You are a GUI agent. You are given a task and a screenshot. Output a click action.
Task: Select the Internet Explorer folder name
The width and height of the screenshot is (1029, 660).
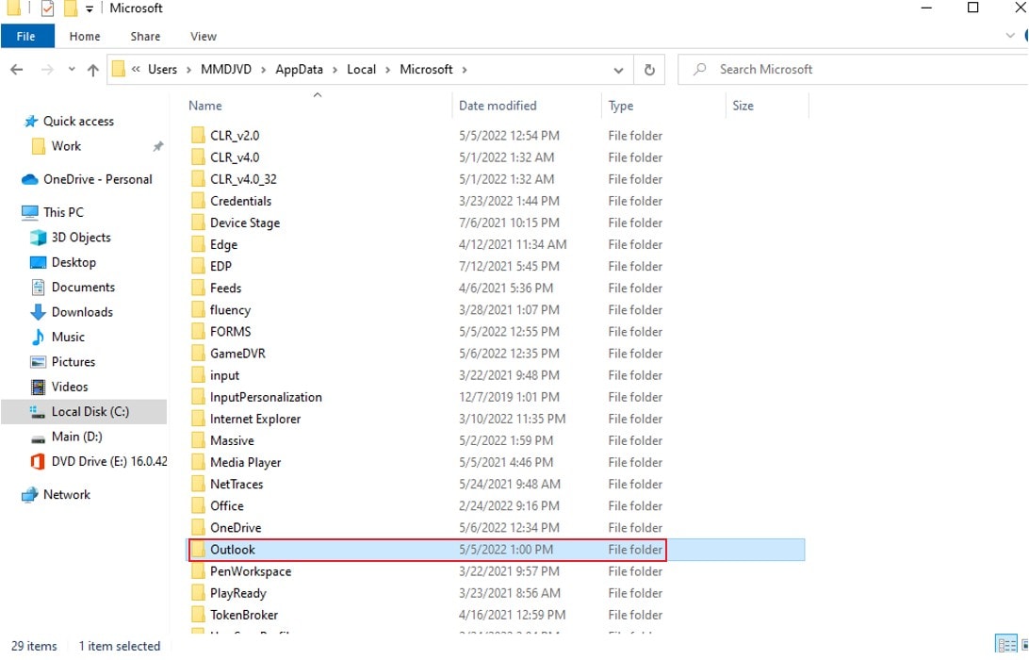[x=255, y=419]
